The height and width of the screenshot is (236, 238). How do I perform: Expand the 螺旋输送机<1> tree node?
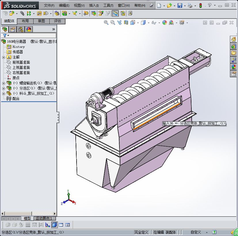click(x=4, y=83)
